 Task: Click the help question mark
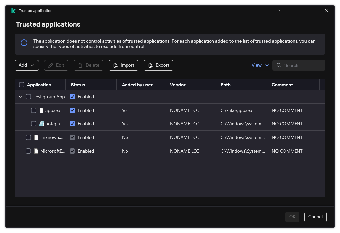click(x=279, y=10)
